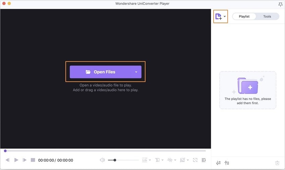The height and width of the screenshot is (170, 285).
Task: Click the previous frame button
Action: [x=7, y=160]
